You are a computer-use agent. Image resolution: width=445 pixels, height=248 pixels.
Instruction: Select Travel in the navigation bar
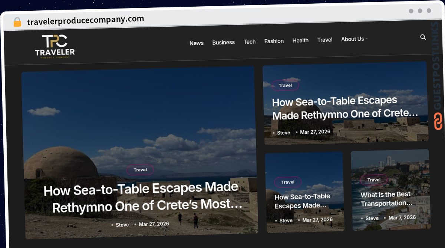pyautogui.click(x=325, y=40)
